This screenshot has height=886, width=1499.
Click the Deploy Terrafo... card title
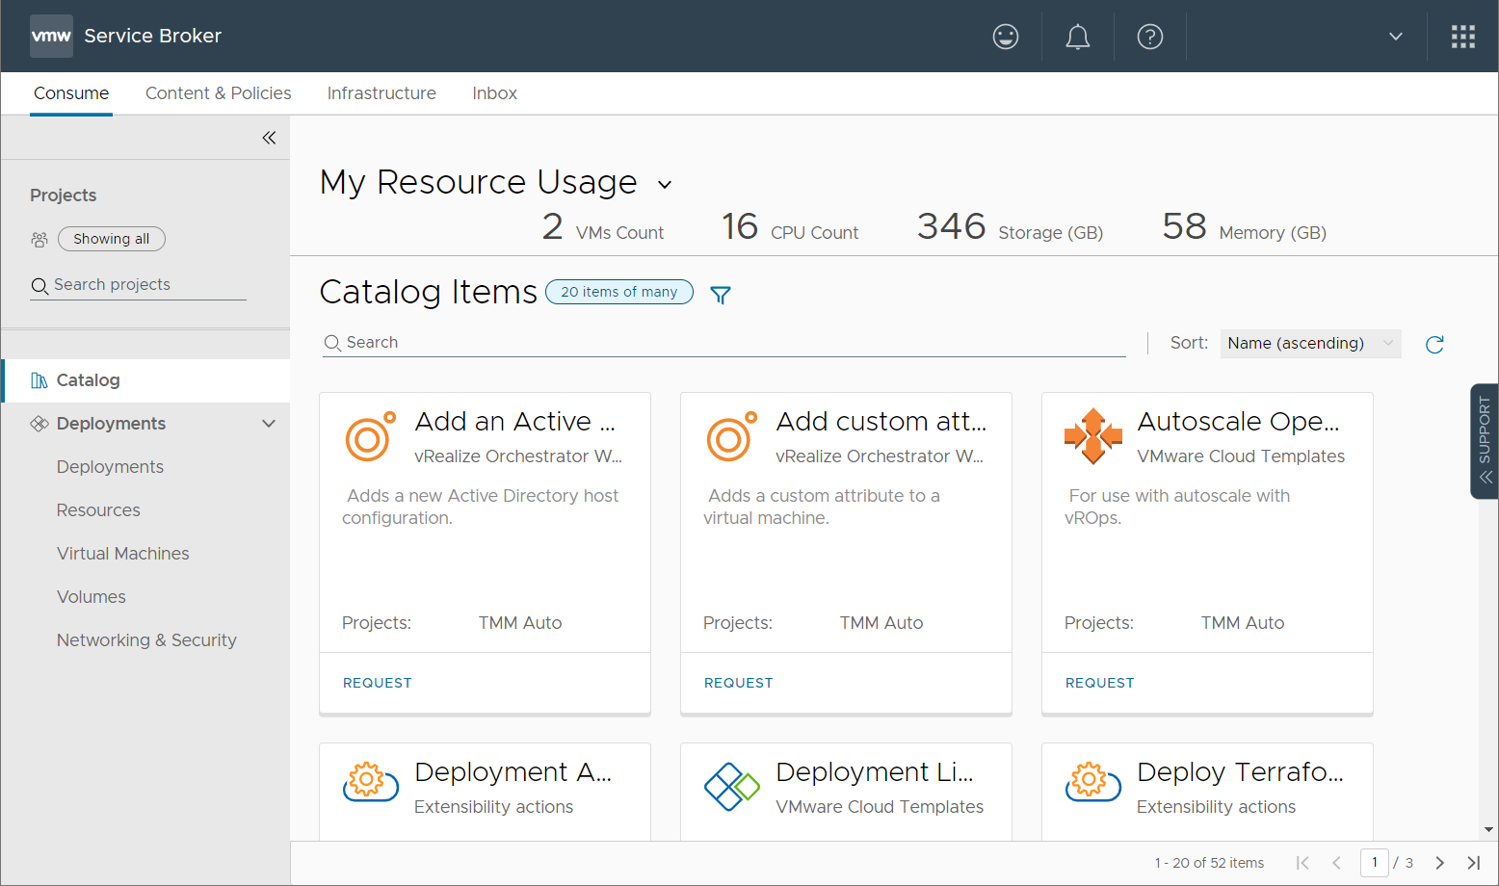click(x=1241, y=772)
